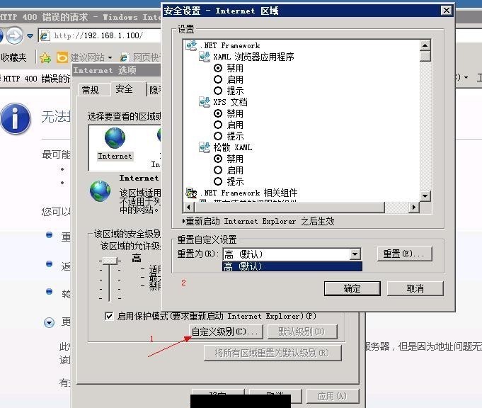Click the 自定义级别(C)... button

point(226,331)
